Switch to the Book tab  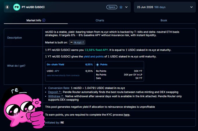click(x=164, y=20)
